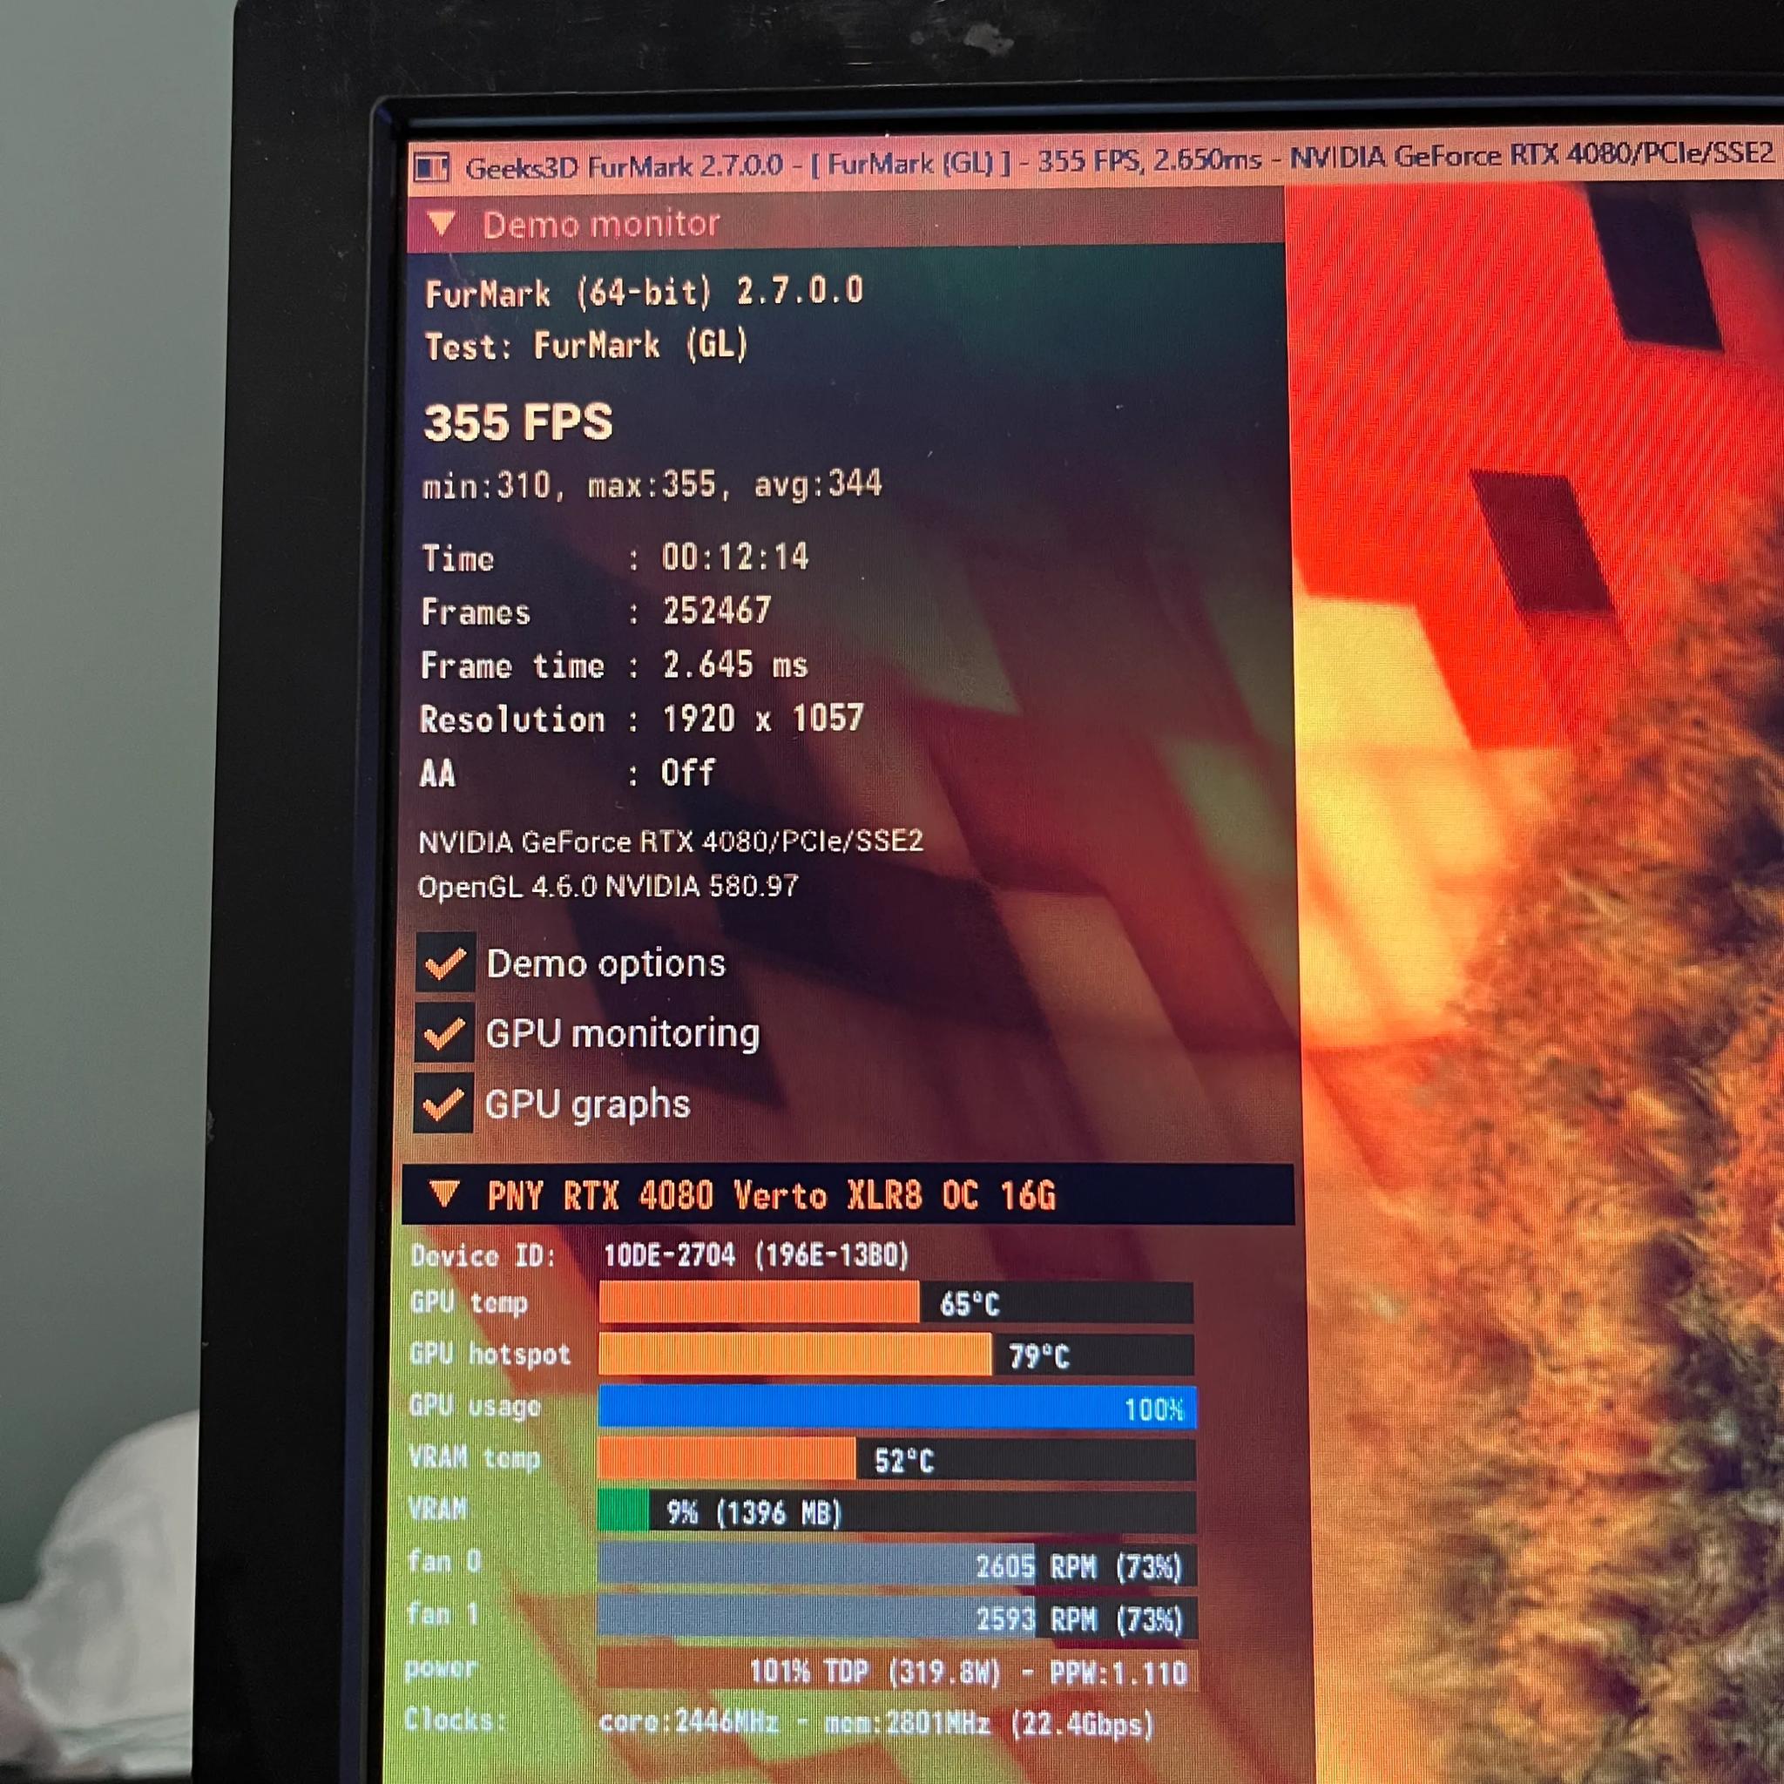Click the checkmark icon on GPU graphs

(x=446, y=1104)
